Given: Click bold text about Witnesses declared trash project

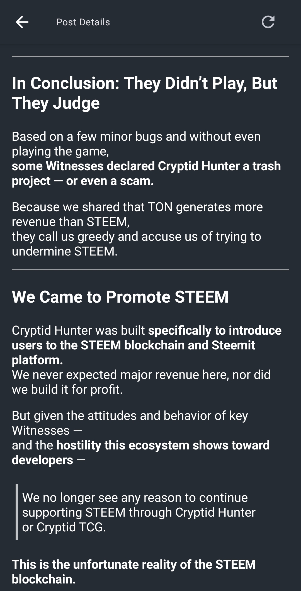Looking at the screenshot, I should point(146,173).
